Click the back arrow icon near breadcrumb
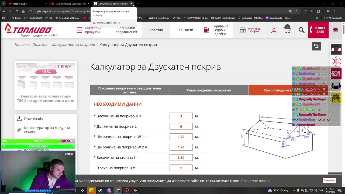Screen dimensions: 345x194 click(316, 46)
